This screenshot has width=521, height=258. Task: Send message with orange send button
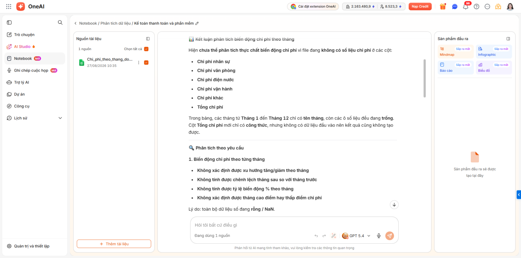coord(390,236)
